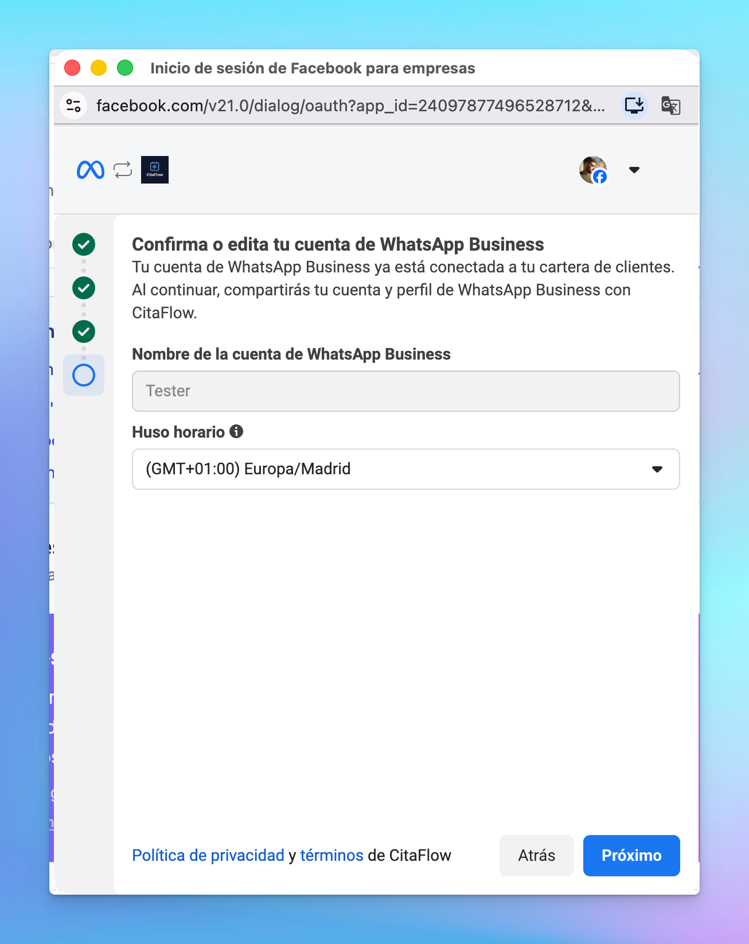This screenshot has width=749, height=944.
Task: Open the Política de privacidad link
Action: click(x=208, y=856)
